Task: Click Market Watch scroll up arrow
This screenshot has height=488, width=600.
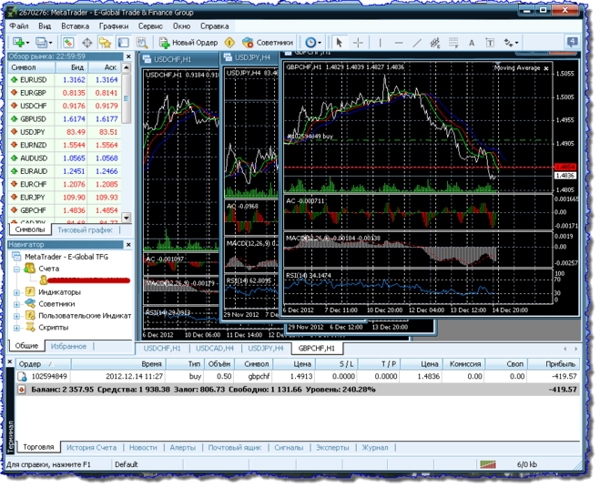Action: click(x=127, y=67)
